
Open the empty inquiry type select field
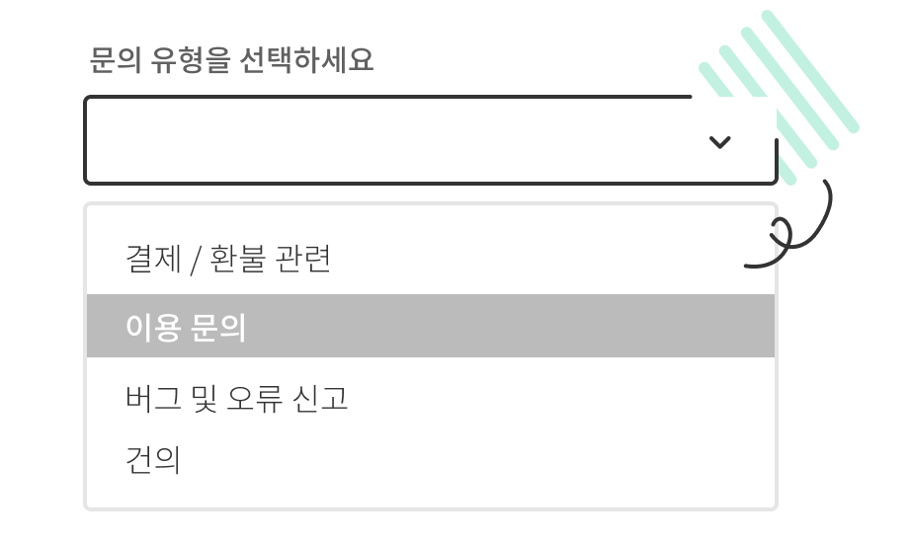coord(431,140)
